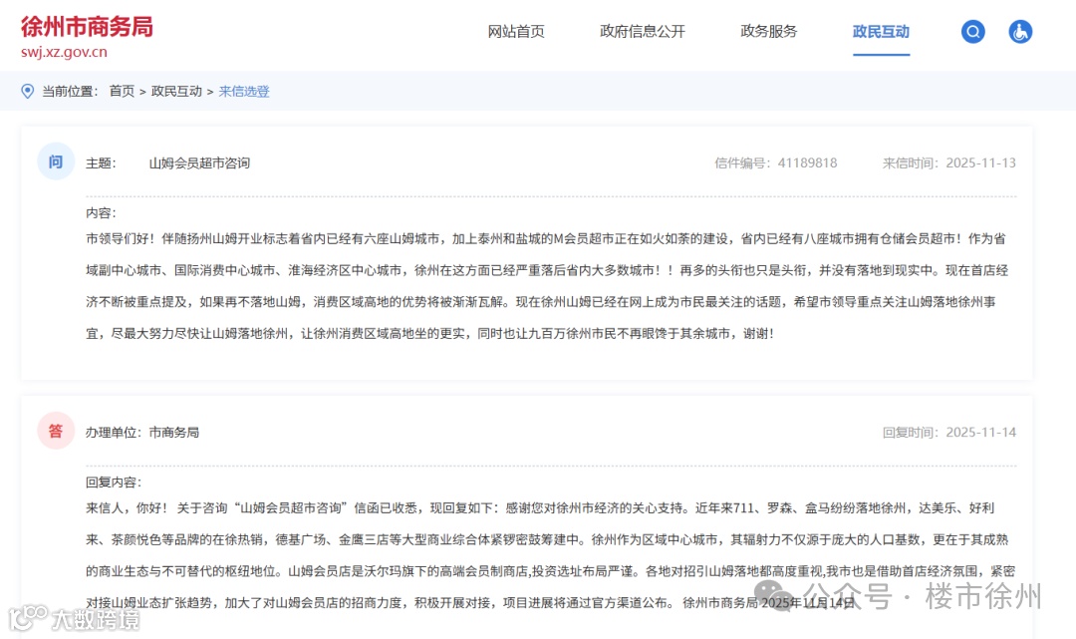Click 来信时间 2025-11-13 text

[x=949, y=163]
